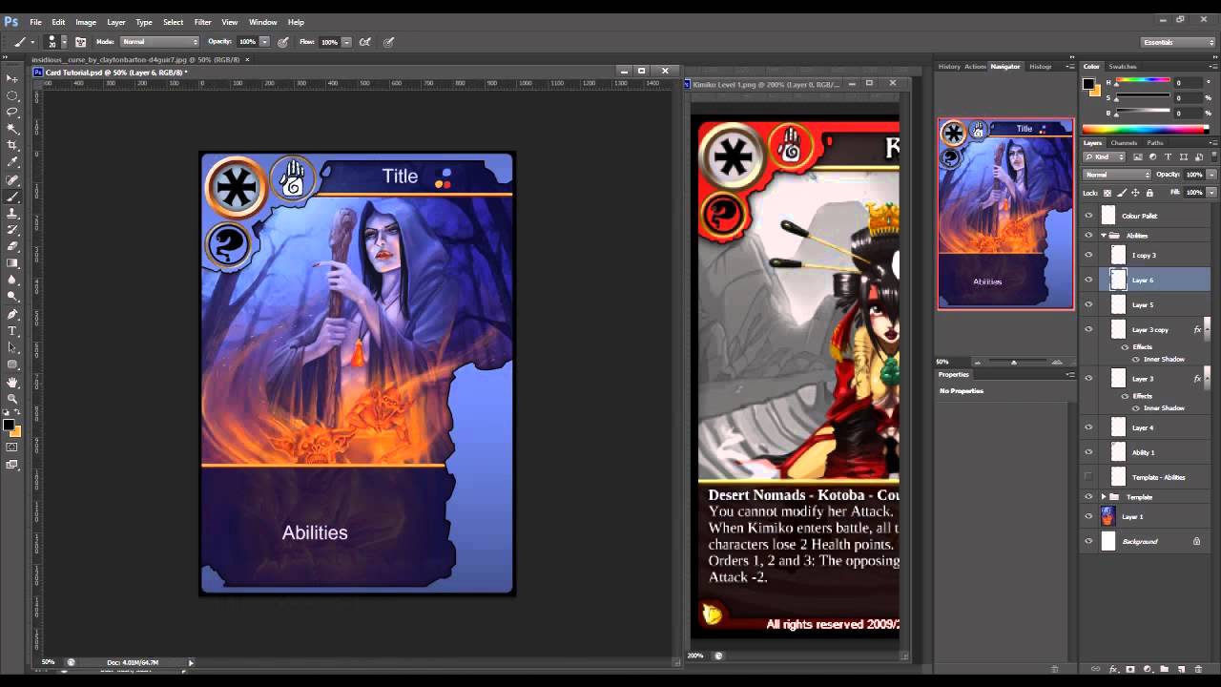
Task: Select the Path Selection tool
Action: pyautogui.click(x=12, y=347)
